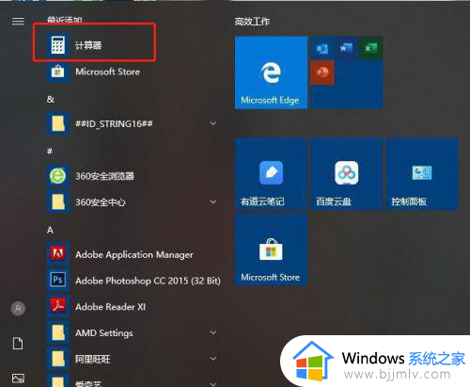470x387 pixels.
Task: Open the Word tile in Office group
Action: (x=346, y=48)
